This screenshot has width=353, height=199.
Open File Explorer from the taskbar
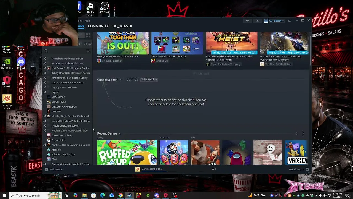(x=84, y=195)
